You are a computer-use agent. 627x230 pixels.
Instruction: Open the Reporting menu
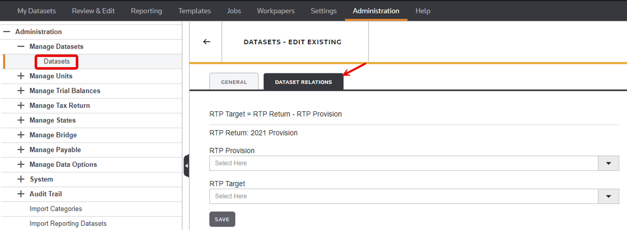(146, 11)
